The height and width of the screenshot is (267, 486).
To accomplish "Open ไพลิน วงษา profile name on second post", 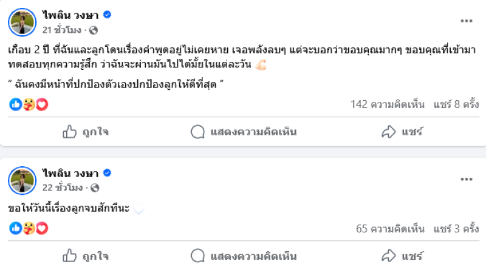I will [70, 174].
